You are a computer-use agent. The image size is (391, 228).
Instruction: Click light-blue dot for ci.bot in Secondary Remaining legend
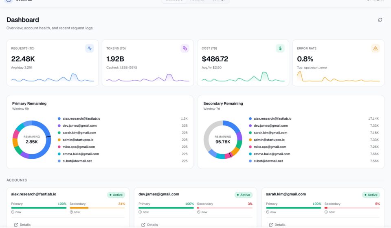[250, 161]
